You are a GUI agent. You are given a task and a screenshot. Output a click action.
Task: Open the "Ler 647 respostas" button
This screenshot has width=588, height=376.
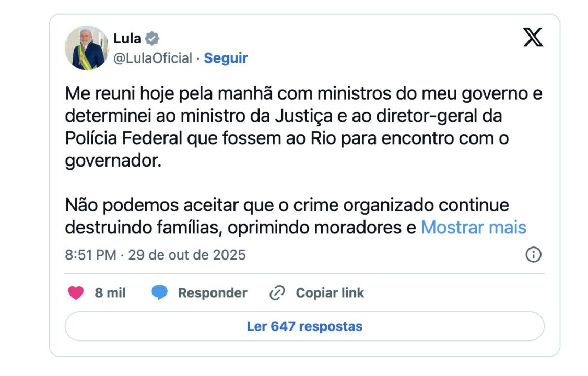coord(304,326)
